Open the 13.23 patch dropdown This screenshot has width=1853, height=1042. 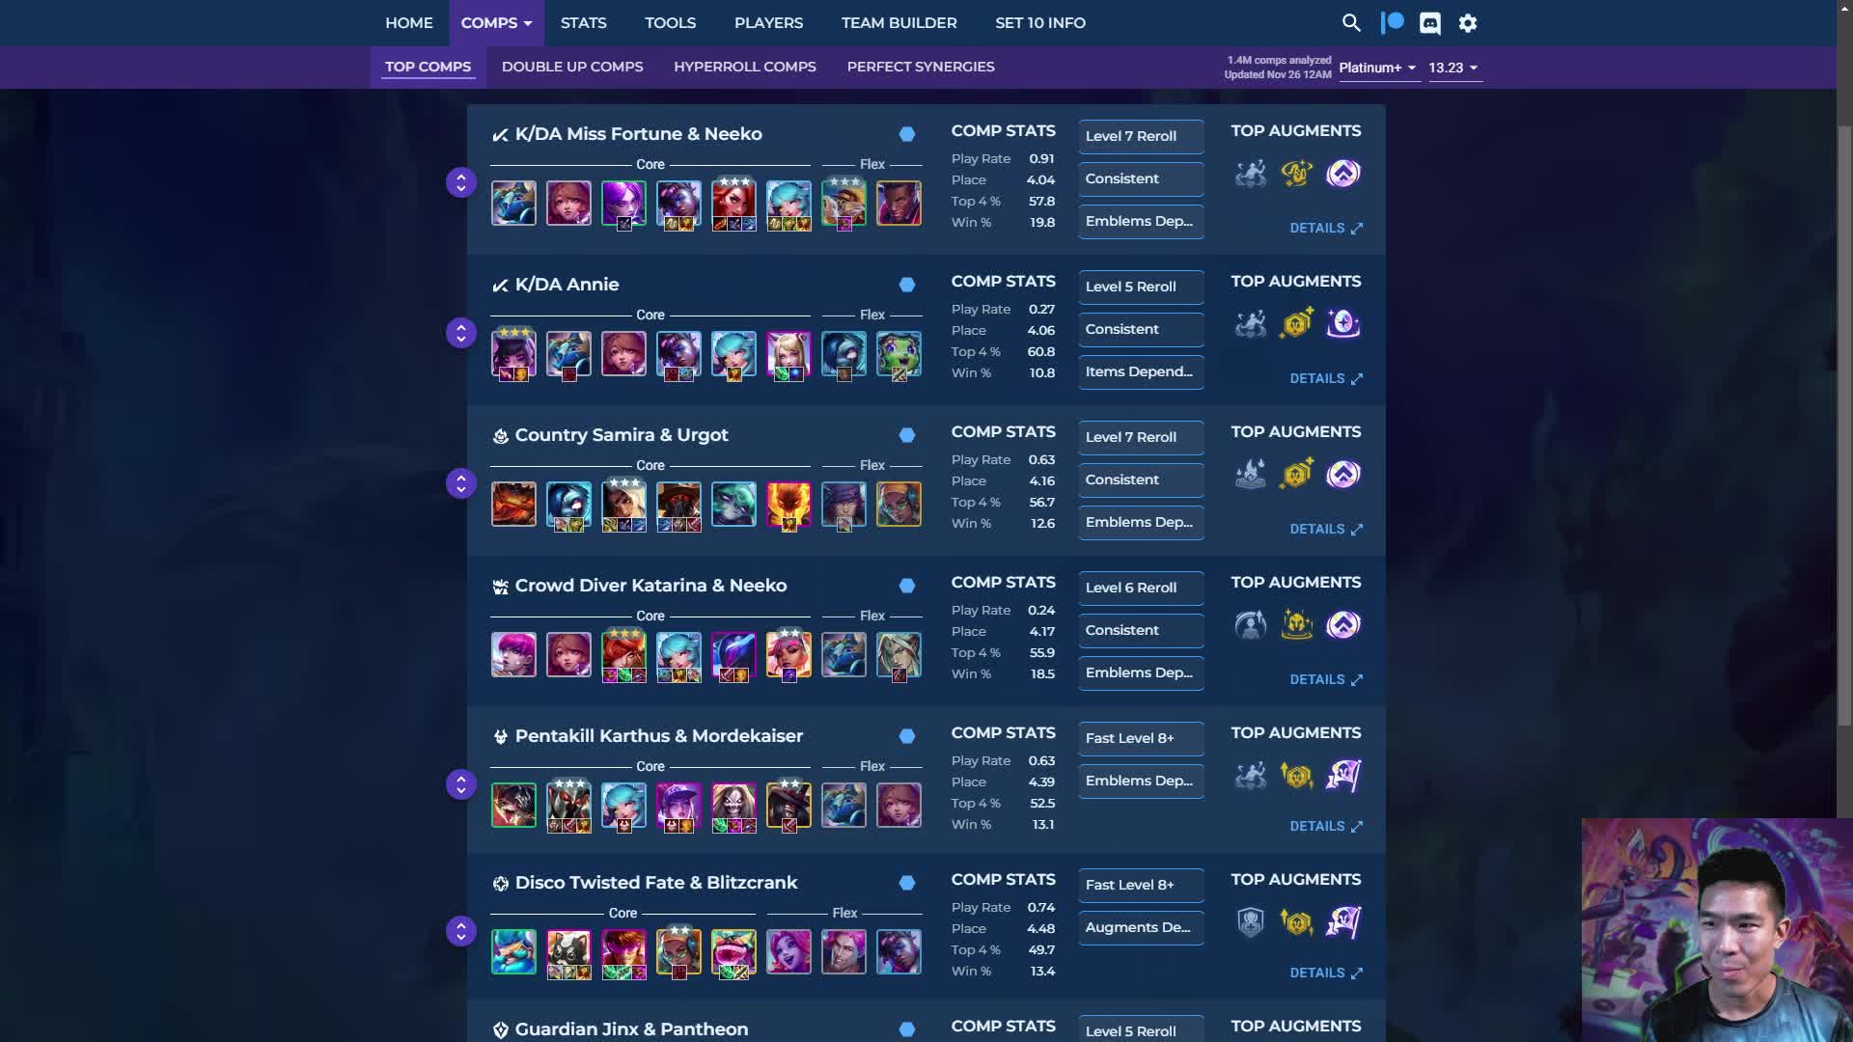[x=1454, y=68]
